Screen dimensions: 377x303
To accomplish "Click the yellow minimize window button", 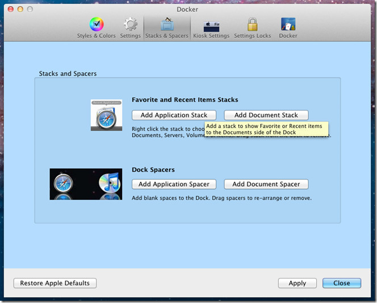I will click(x=20, y=9).
